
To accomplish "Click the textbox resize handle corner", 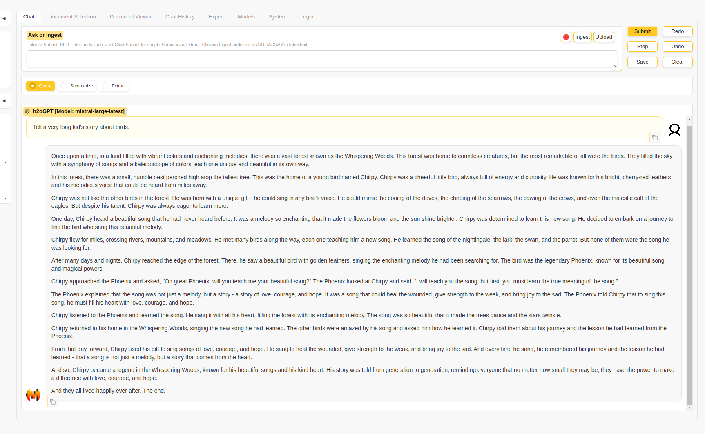I will [615, 65].
